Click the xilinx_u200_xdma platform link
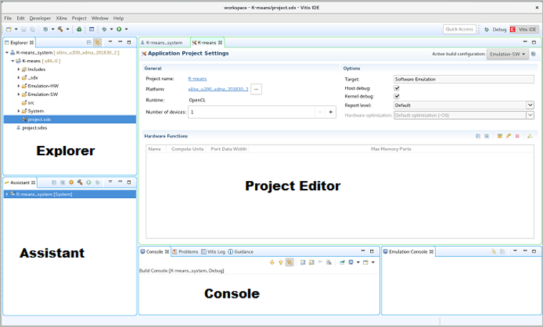This screenshot has height=327, width=543. (218, 89)
